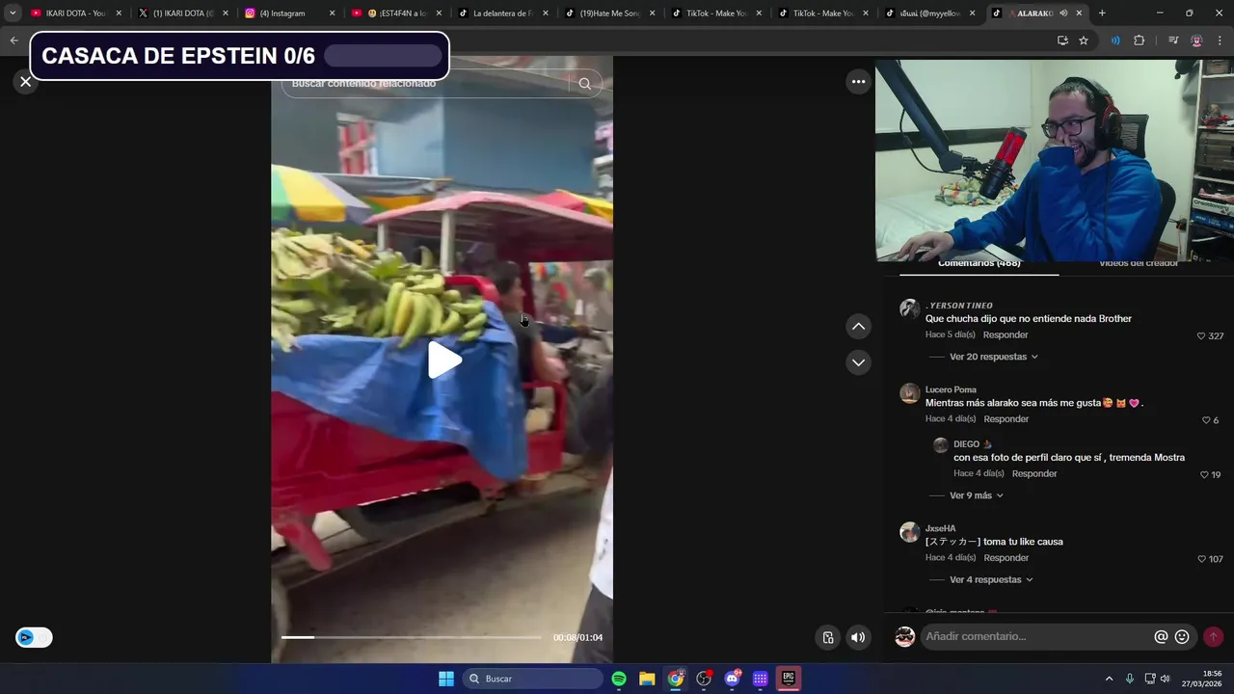Click the install/cast icon in address bar
This screenshot has width=1234, height=694.
[1062, 40]
